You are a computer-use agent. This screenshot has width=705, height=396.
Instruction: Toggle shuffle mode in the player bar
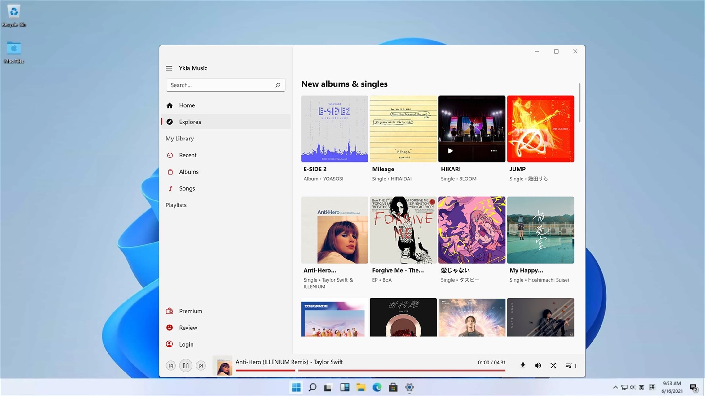click(553, 365)
